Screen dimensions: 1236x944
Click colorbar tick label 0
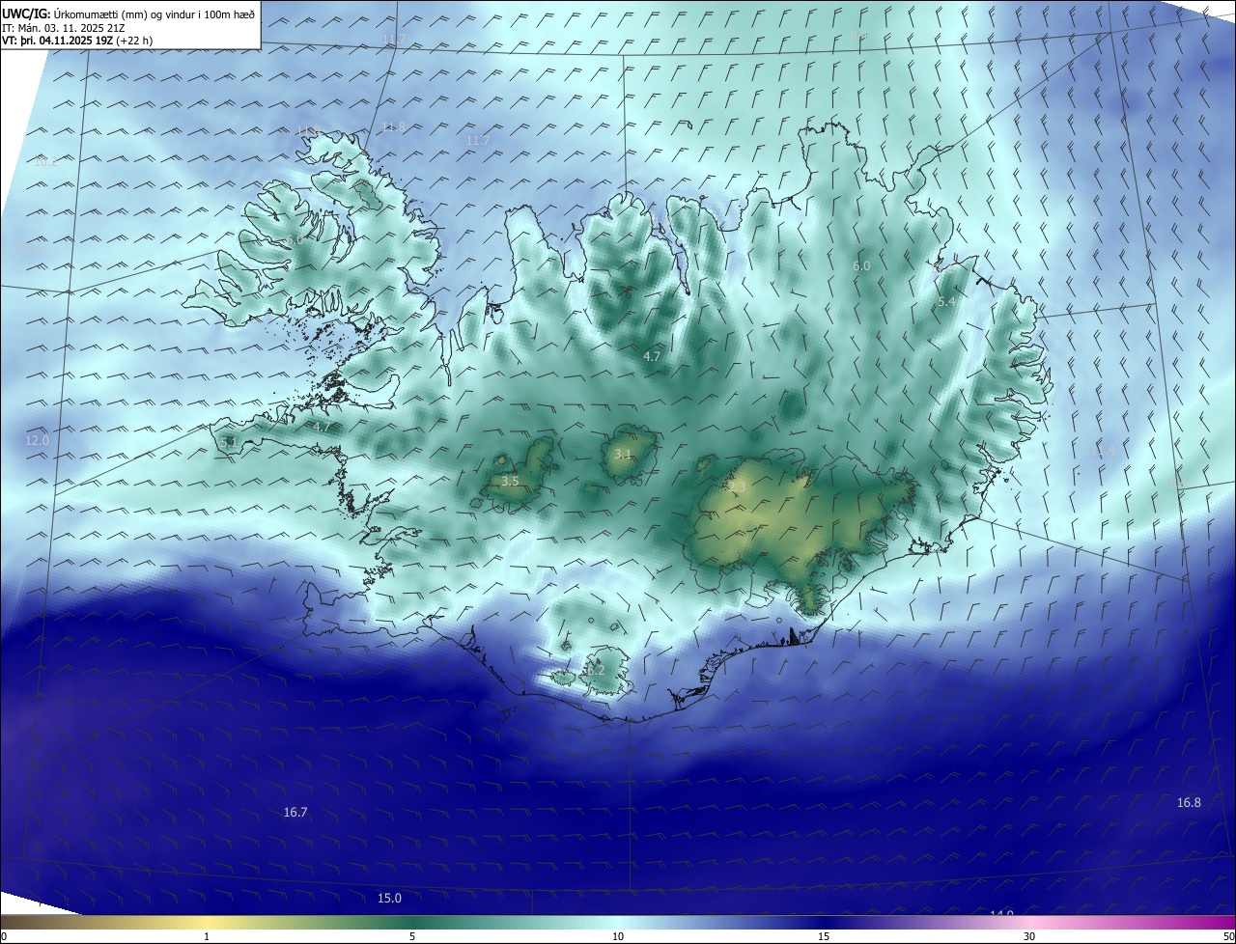4,936
